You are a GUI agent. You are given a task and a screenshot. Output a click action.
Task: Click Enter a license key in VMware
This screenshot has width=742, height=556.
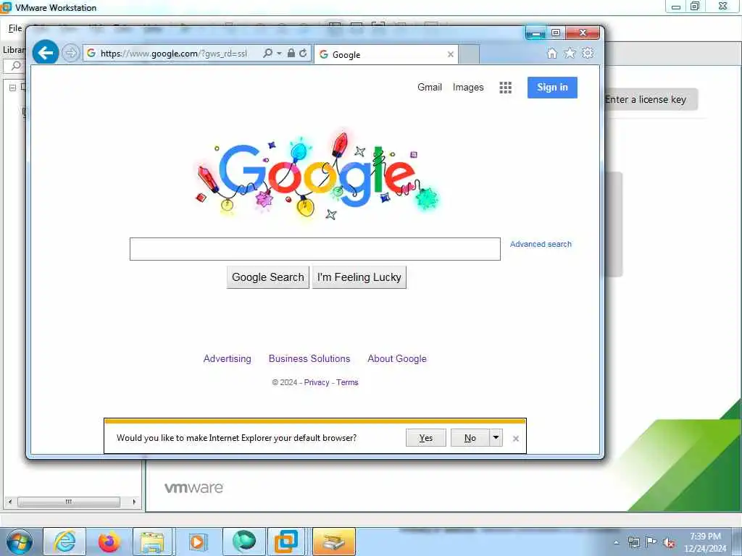pyautogui.click(x=646, y=100)
